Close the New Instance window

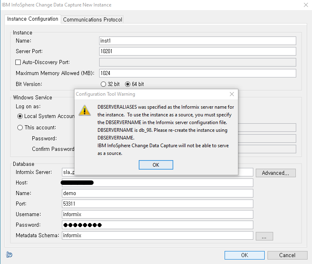[306, 5]
